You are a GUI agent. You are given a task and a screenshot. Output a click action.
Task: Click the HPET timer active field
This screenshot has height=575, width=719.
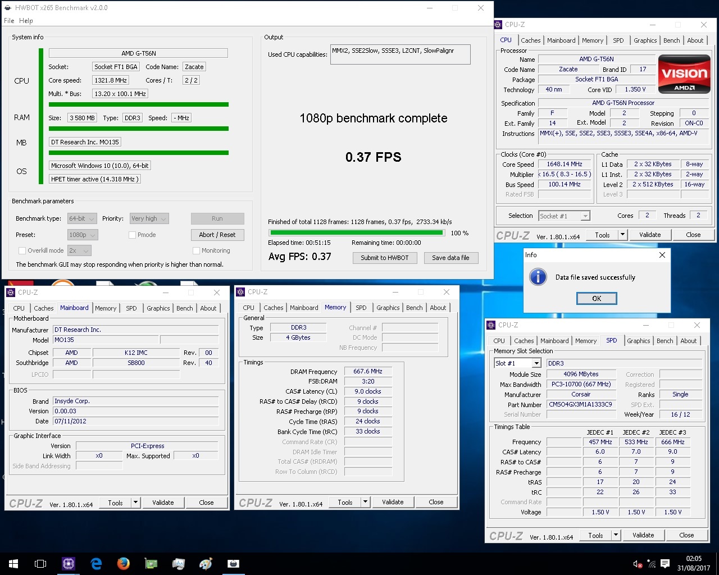[94, 179]
